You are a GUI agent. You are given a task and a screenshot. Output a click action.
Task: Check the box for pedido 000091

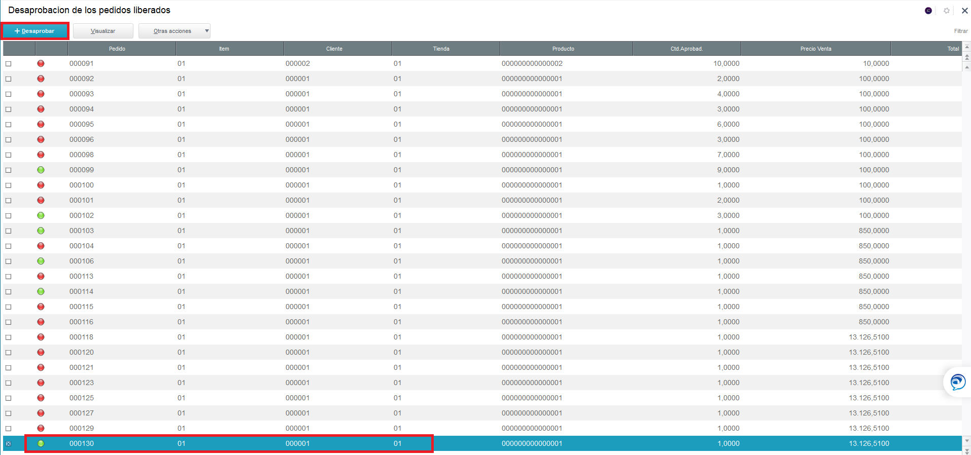tap(8, 64)
